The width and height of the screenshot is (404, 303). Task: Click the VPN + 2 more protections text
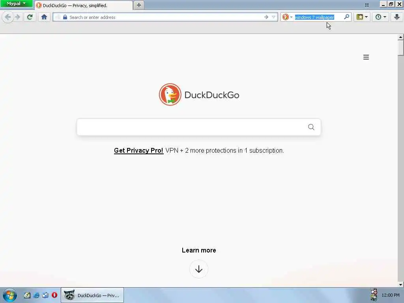(x=224, y=150)
